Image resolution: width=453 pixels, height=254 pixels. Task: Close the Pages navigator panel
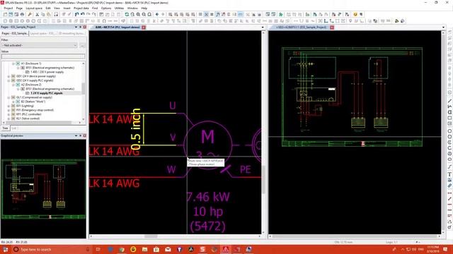click(x=85, y=27)
